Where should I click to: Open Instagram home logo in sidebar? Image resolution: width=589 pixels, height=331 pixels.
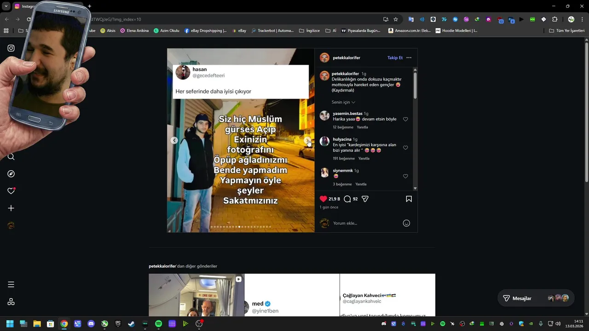point(11,48)
